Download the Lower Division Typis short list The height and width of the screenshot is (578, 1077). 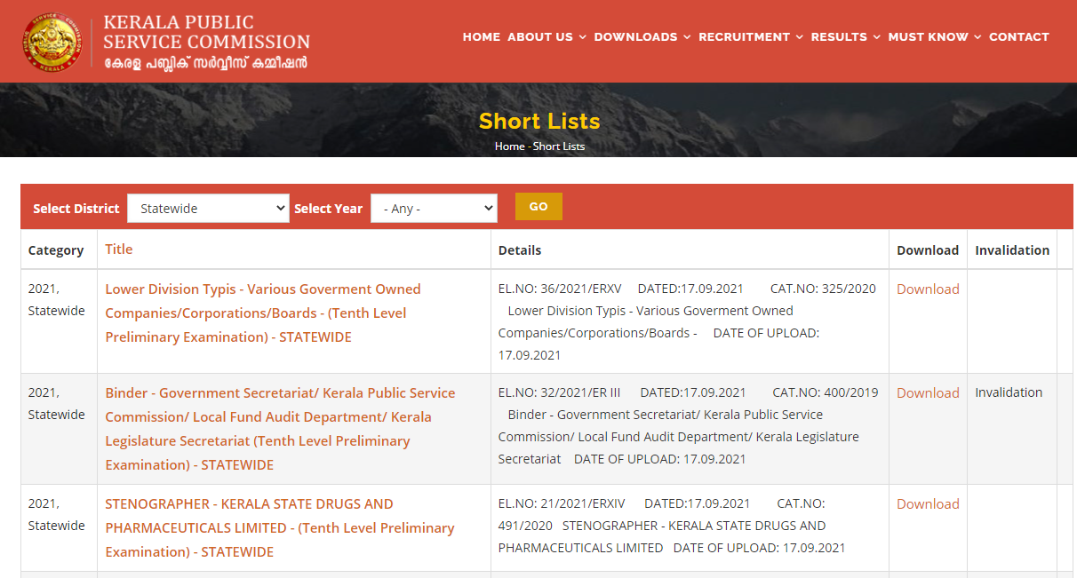tap(928, 289)
